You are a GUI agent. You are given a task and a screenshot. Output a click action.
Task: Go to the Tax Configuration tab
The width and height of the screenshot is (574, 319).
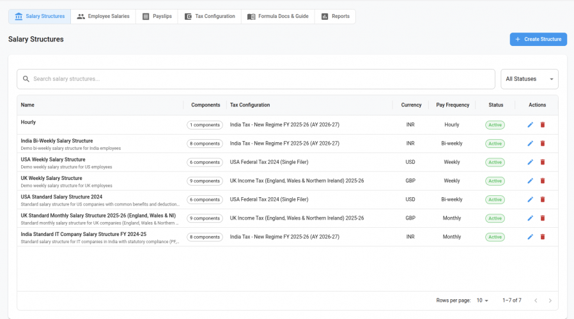tap(210, 17)
